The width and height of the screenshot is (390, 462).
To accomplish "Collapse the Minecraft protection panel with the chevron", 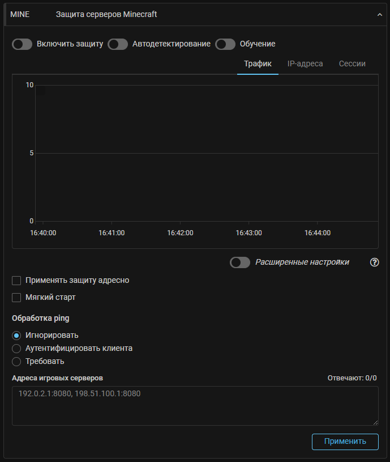I will pyautogui.click(x=380, y=15).
